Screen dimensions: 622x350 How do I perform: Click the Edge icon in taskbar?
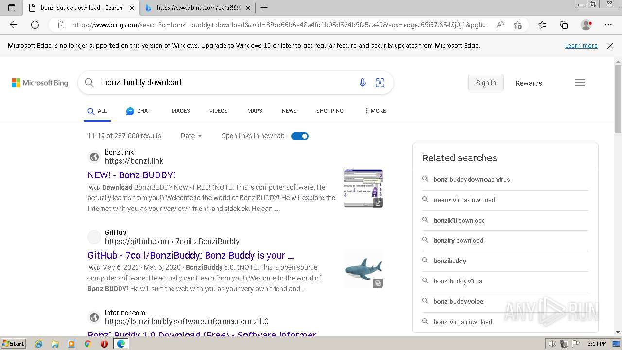[x=121, y=344]
